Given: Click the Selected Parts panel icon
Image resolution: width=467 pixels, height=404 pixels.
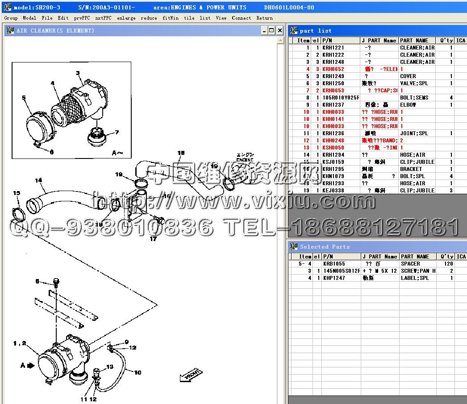Looking at the screenshot, I should click(x=294, y=247).
